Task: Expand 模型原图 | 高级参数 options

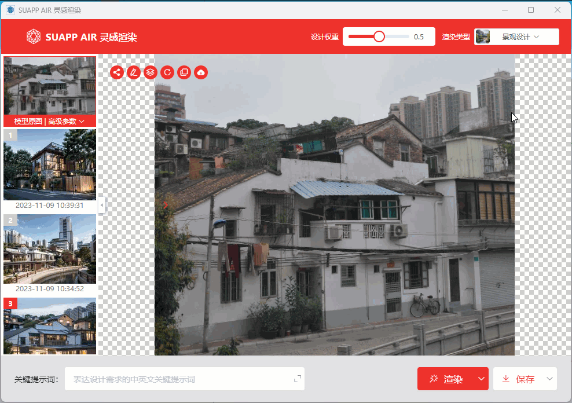Action: [x=50, y=121]
